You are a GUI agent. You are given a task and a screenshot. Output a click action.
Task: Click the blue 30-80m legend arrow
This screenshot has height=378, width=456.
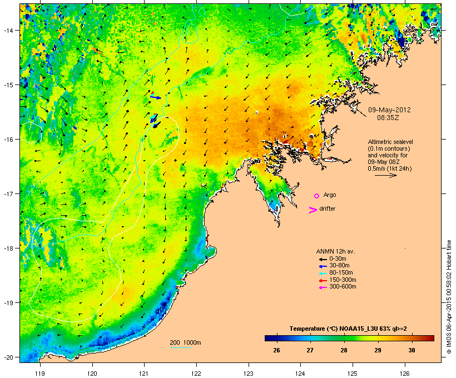pos(323,266)
